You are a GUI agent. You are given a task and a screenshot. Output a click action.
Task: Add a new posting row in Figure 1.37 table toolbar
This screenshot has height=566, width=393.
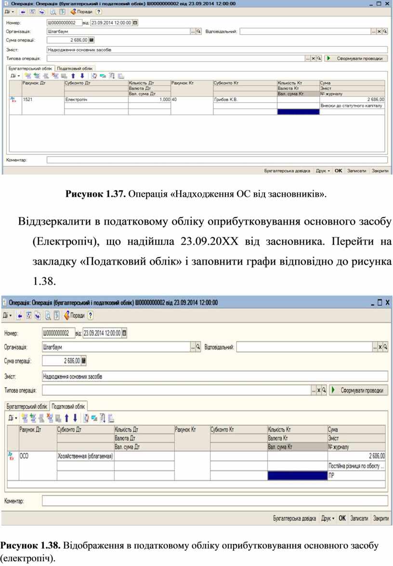pyautogui.click(x=28, y=76)
